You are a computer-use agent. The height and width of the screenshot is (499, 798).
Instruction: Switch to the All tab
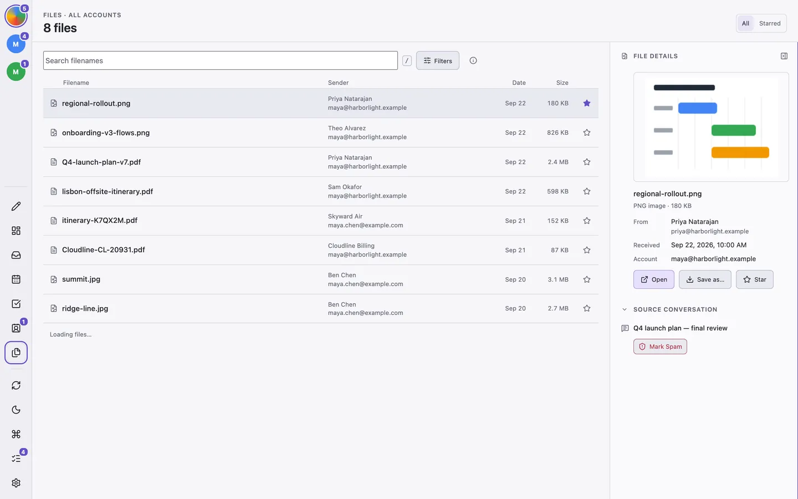745,23
